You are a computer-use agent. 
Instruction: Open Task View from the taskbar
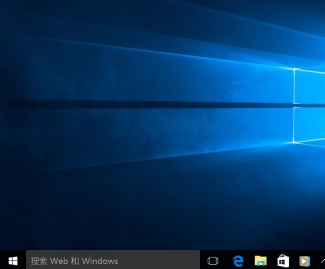pyautogui.click(x=213, y=261)
